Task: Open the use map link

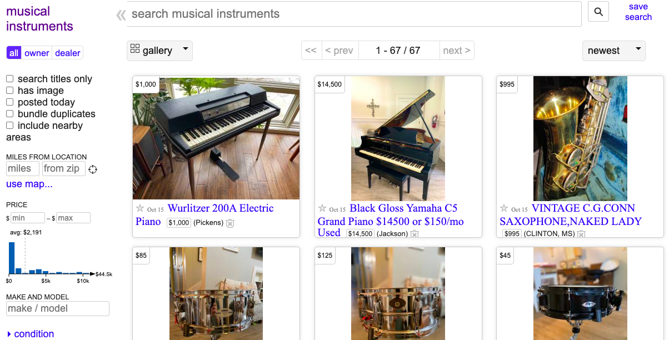Action: tap(29, 184)
